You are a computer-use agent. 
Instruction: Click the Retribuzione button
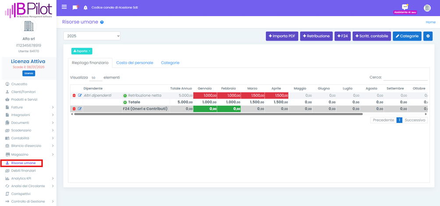point(316,36)
